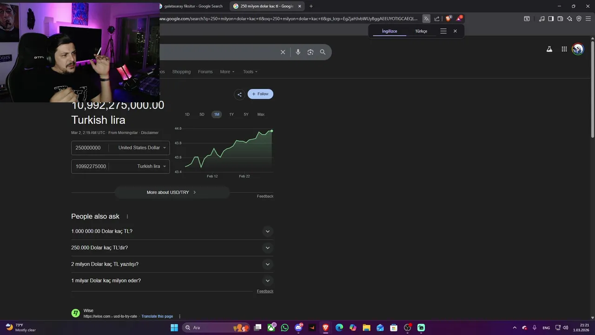Open the Forums search filter

pyautogui.click(x=205, y=72)
